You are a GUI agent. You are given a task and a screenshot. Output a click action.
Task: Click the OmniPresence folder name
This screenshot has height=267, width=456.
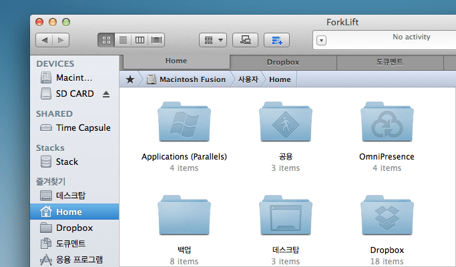[x=387, y=156]
